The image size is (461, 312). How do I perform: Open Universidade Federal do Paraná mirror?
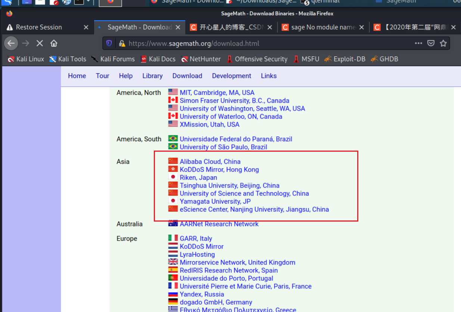(x=236, y=139)
